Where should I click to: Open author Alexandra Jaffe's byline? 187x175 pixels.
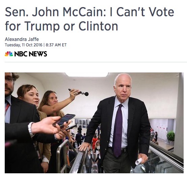click(x=22, y=39)
